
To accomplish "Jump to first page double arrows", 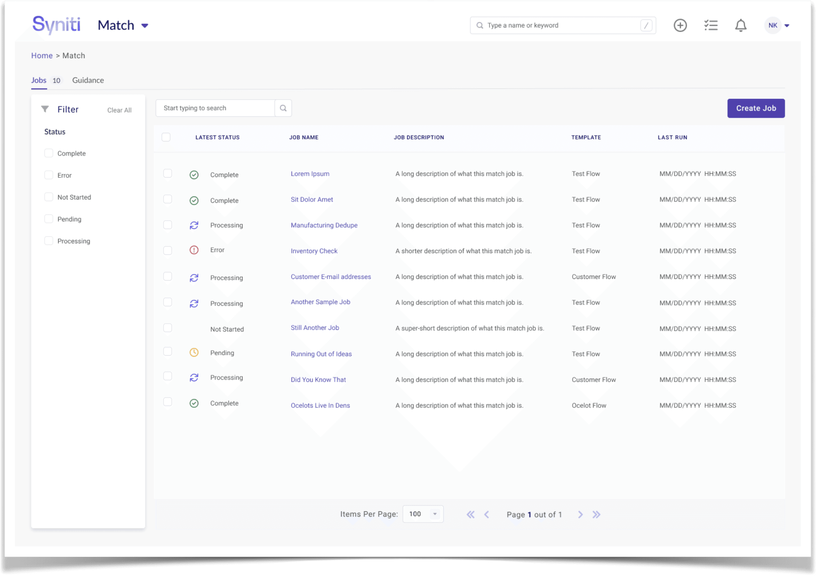I will click(x=470, y=514).
